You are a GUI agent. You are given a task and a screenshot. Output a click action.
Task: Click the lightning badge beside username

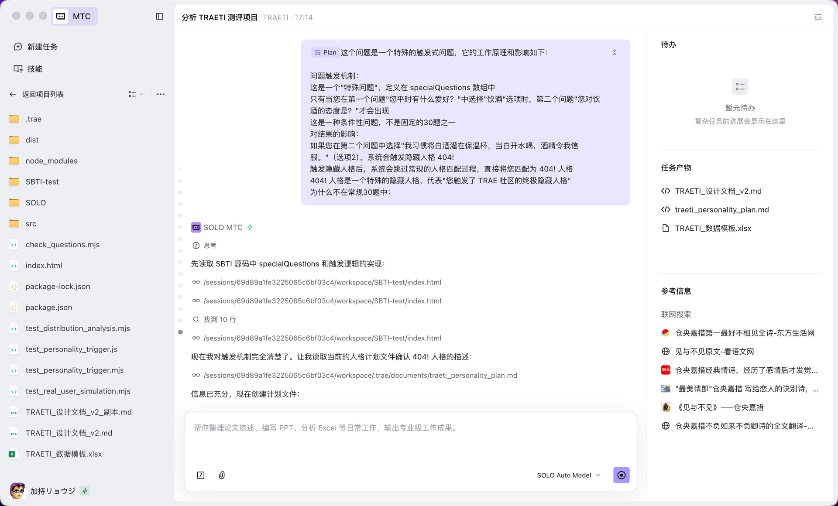(85, 491)
